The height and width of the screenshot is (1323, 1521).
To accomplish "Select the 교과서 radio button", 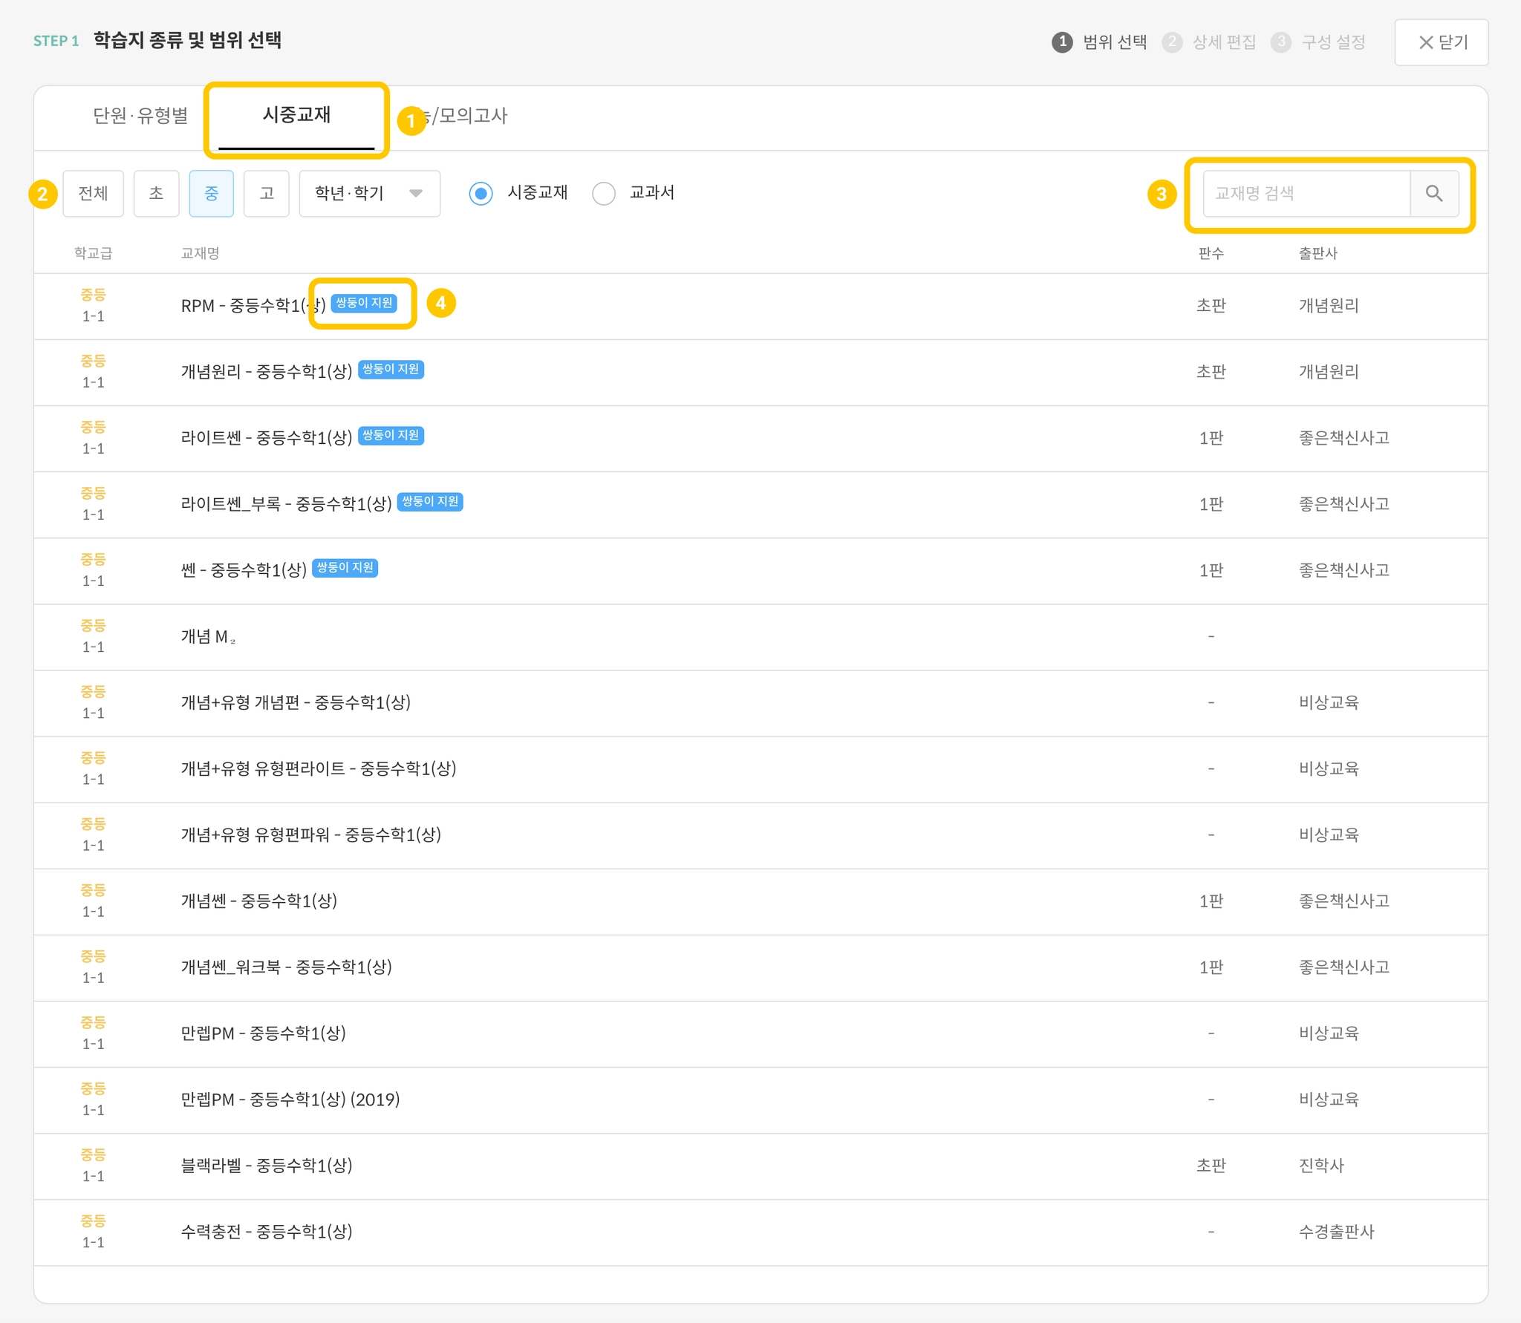I will tap(604, 194).
